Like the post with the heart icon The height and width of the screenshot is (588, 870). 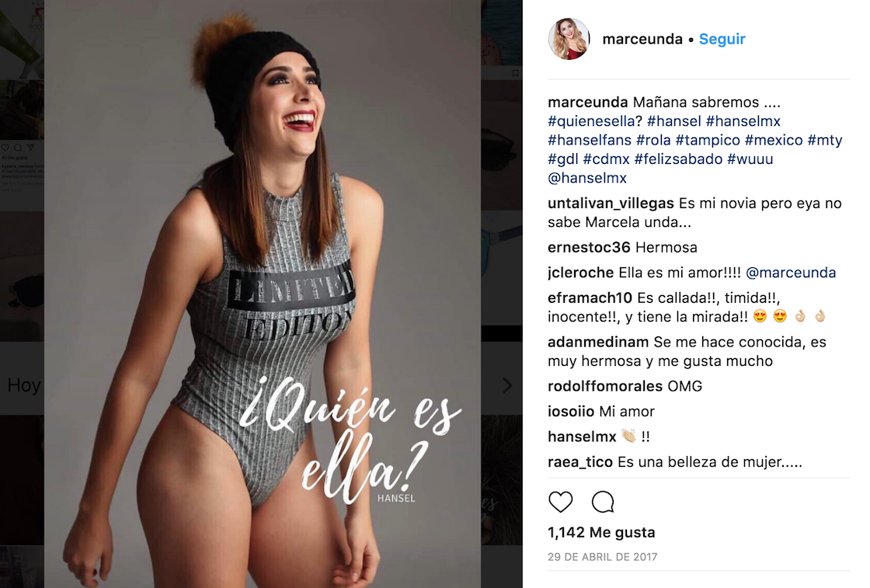(560, 502)
